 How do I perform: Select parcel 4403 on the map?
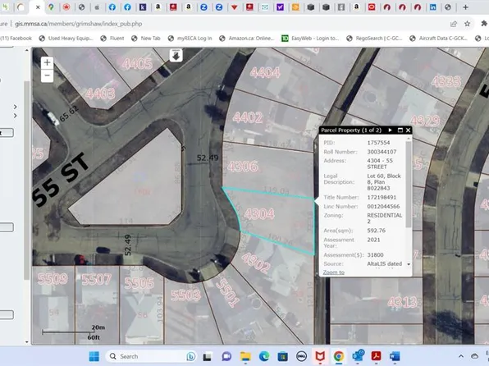click(x=100, y=94)
